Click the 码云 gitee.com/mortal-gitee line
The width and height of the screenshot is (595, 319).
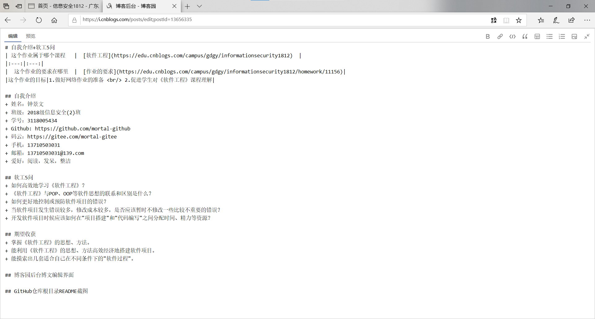[61, 137]
